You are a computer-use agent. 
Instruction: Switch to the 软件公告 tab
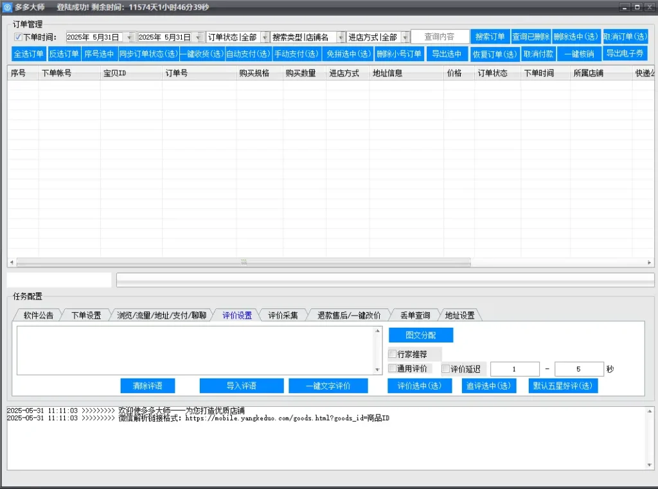point(38,316)
